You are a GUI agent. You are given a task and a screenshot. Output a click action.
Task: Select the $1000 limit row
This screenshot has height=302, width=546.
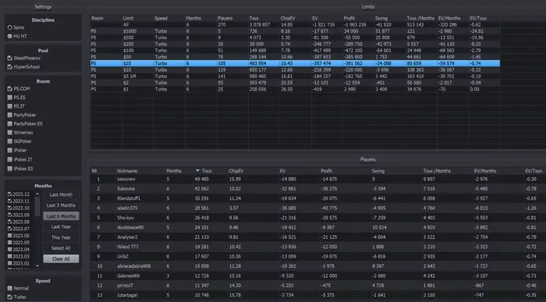pos(296,31)
